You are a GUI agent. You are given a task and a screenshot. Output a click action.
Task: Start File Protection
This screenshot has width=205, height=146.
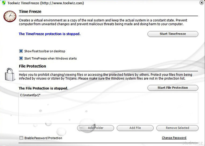(x=173, y=88)
